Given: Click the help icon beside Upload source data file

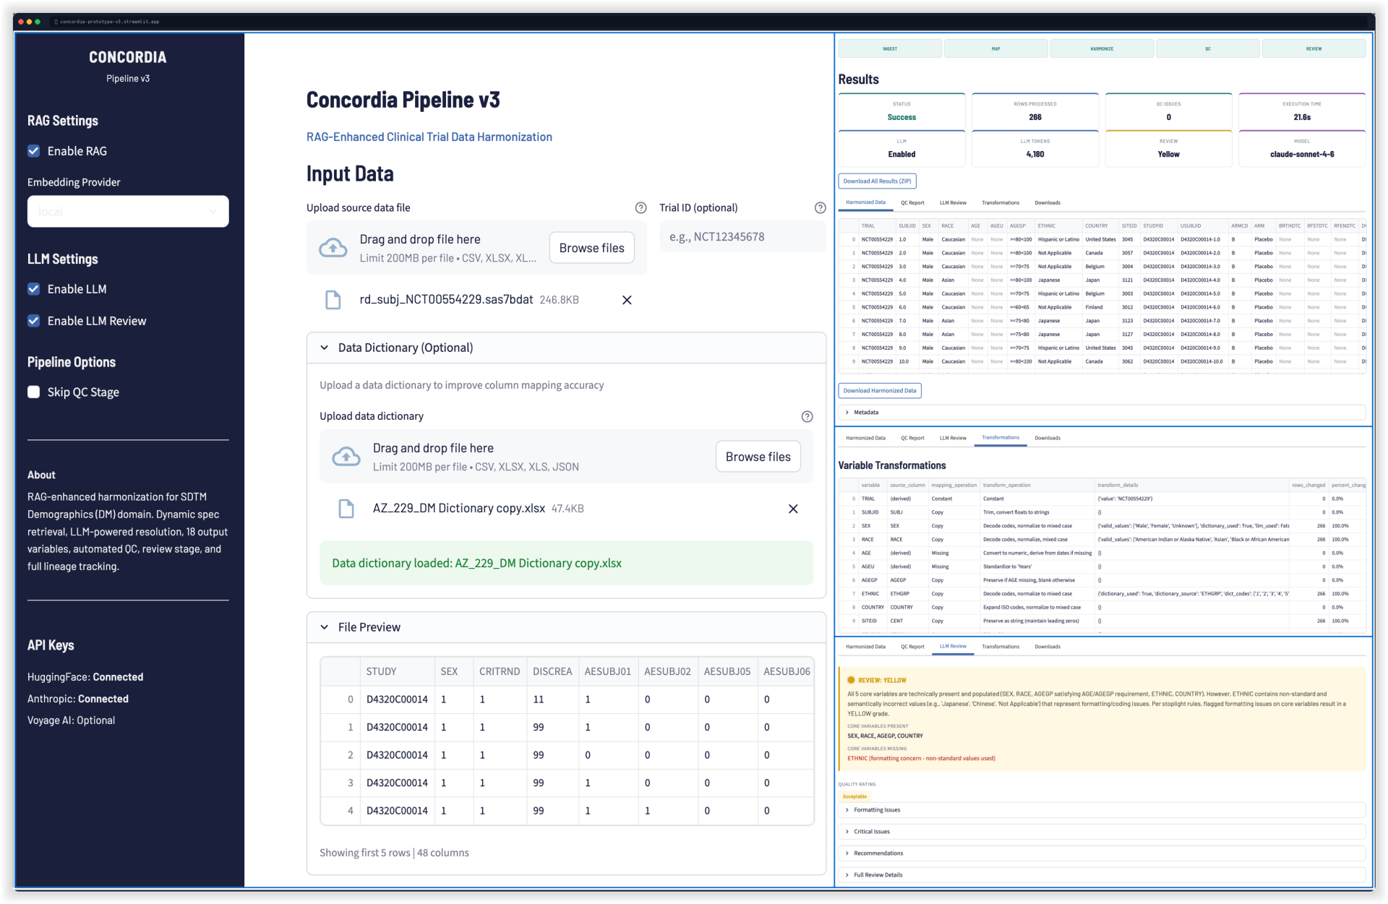Looking at the screenshot, I should point(641,207).
